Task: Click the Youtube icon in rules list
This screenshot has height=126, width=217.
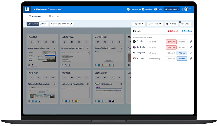Action: [134, 58]
